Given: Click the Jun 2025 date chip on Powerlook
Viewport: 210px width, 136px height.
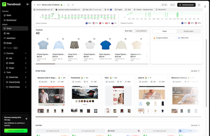Looking at the screenshot, I should coord(77,82).
